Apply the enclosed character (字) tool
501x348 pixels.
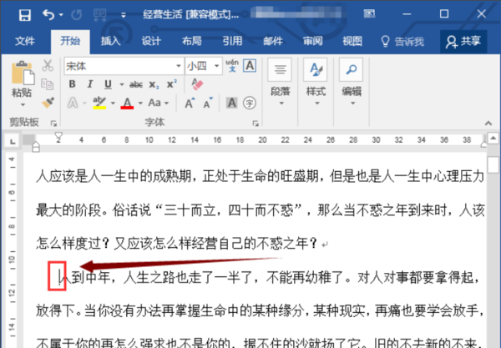coord(249,103)
